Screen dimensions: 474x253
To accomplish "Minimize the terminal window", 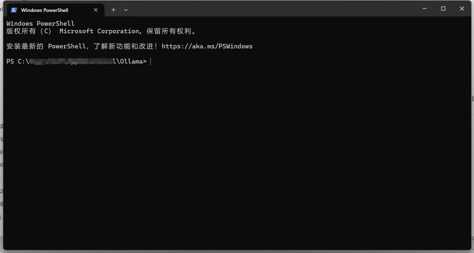I will click(x=424, y=9).
